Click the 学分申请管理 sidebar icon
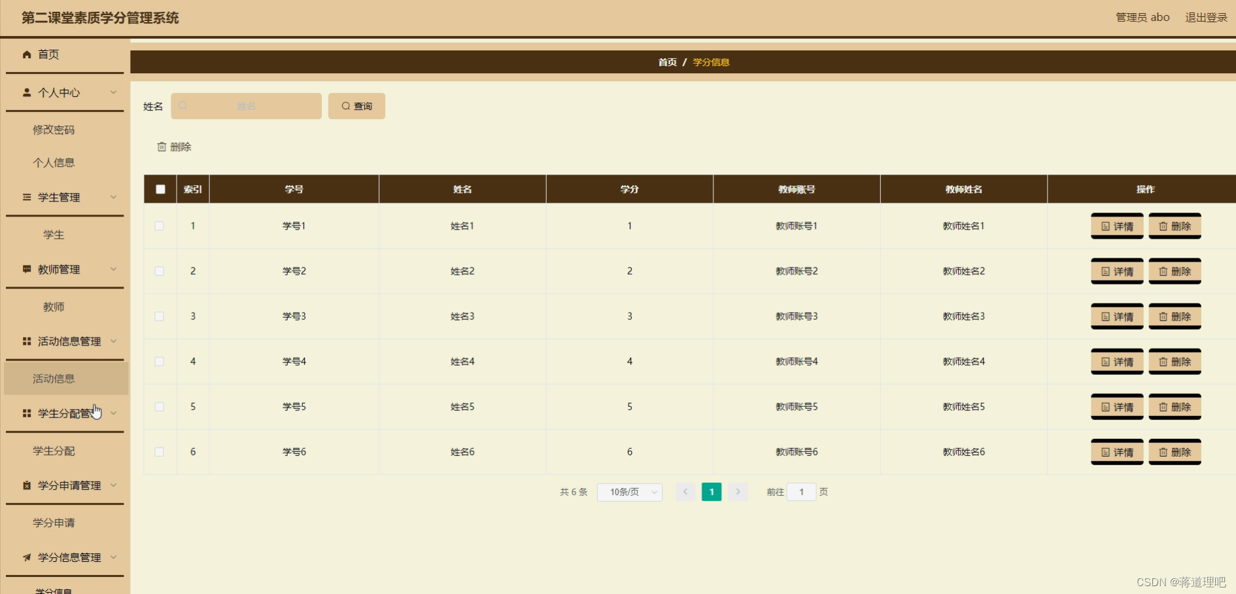 click(26, 485)
